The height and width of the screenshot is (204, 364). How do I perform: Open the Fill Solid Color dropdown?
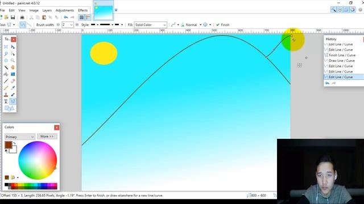150,25
